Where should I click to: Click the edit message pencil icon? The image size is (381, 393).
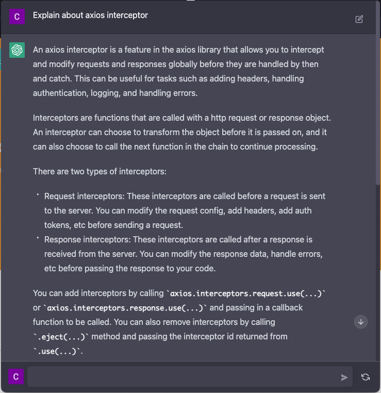[359, 19]
